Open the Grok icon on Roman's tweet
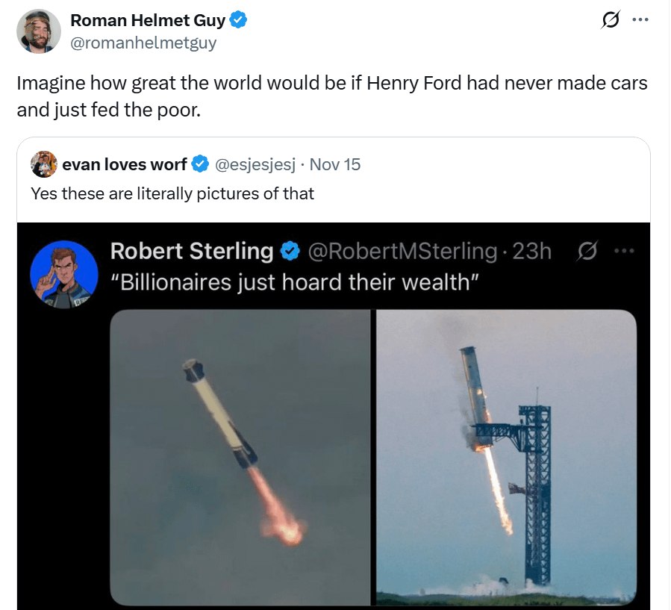 (x=609, y=21)
